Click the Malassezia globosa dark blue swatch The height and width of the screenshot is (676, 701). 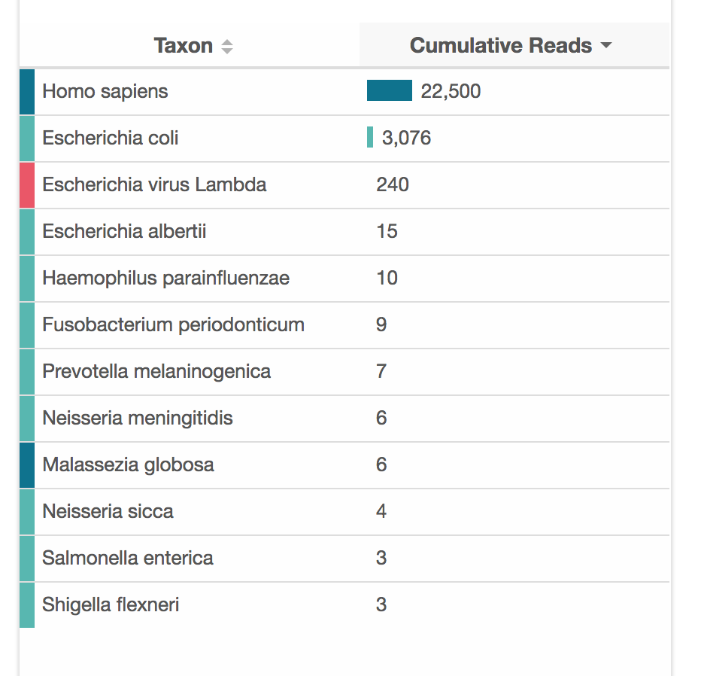point(27,465)
